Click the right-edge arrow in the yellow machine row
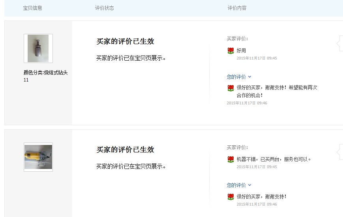 (339, 152)
